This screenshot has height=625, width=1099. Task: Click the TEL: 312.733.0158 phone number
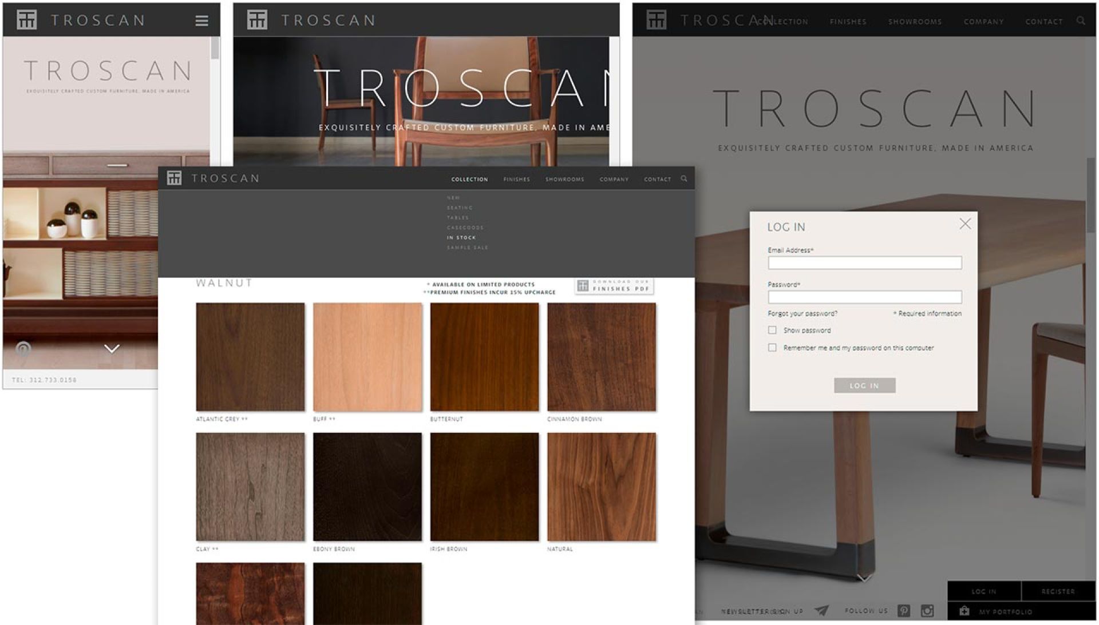44,380
